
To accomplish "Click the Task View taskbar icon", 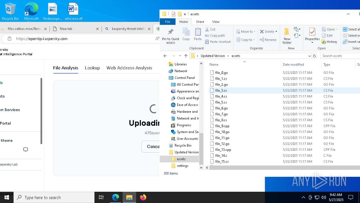I will click(x=101, y=197).
